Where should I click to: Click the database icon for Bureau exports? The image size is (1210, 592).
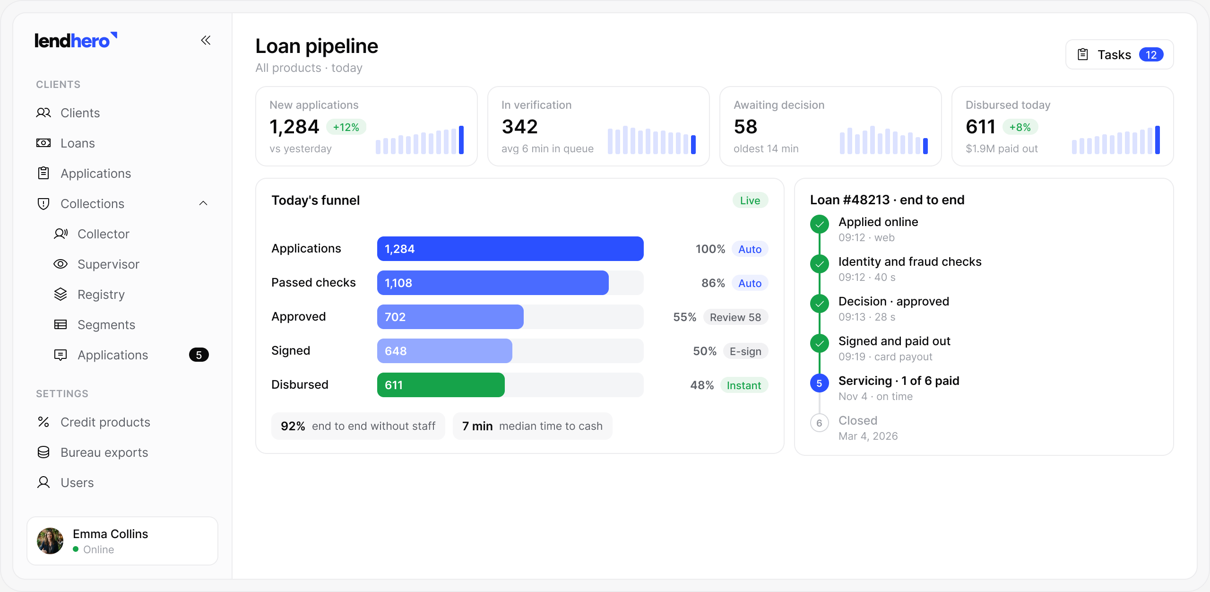(43, 453)
